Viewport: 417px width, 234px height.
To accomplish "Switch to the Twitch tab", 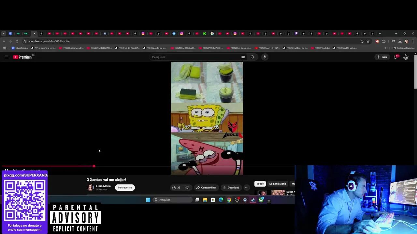I will (296, 33).
